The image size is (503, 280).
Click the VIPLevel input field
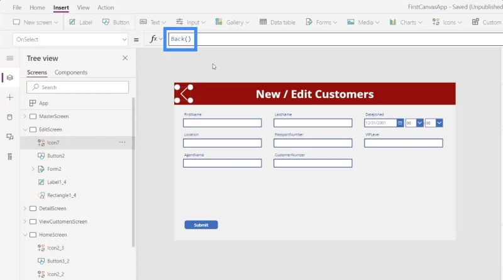pyautogui.click(x=404, y=143)
